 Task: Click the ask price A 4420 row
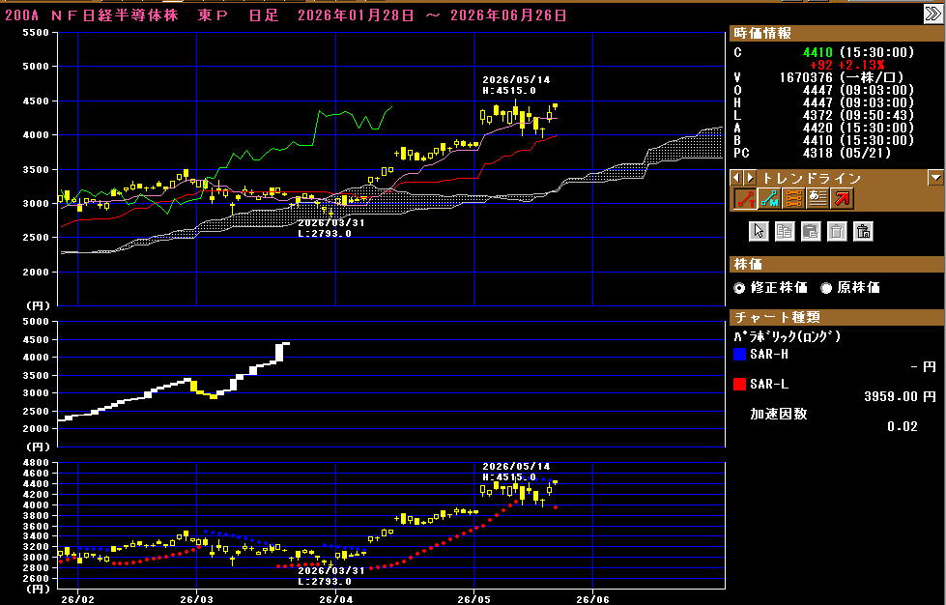click(x=823, y=128)
